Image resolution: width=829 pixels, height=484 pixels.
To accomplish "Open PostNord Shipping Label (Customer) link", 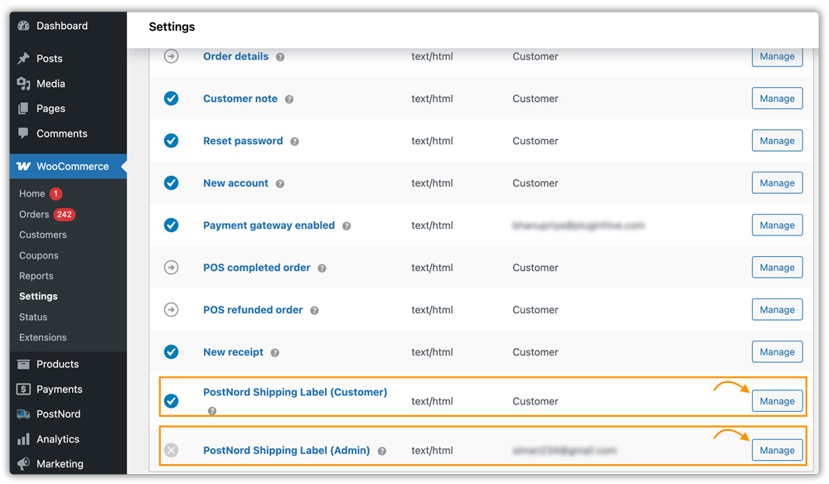I will [295, 392].
